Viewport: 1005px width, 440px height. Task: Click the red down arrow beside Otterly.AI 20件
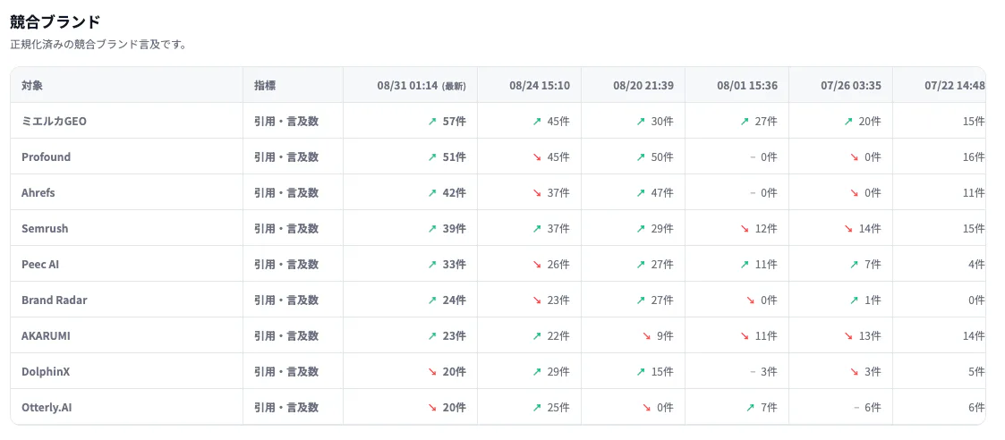pyautogui.click(x=432, y=407)
